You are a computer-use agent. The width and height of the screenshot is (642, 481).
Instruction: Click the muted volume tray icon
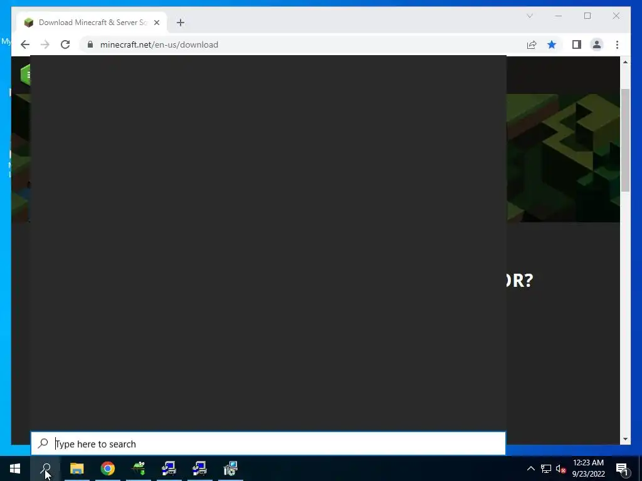[560, 468]
